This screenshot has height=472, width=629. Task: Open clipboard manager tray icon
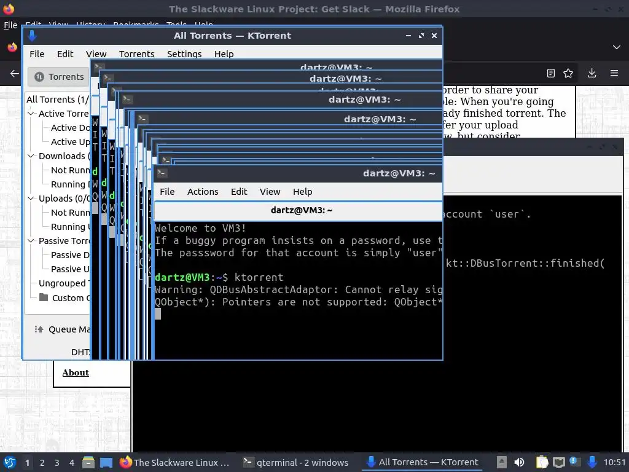pos(542,462)
